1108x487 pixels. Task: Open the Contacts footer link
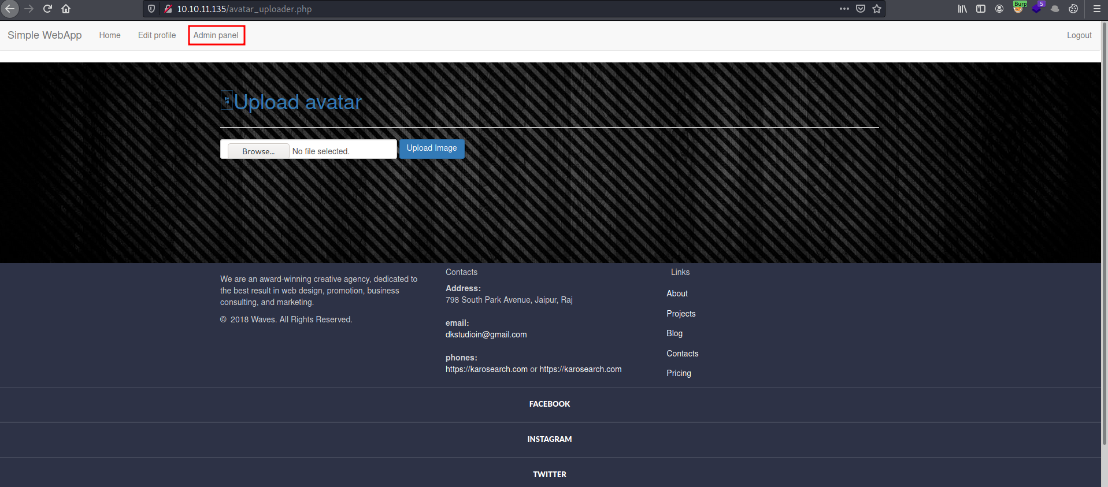click(x=682, y=354)
